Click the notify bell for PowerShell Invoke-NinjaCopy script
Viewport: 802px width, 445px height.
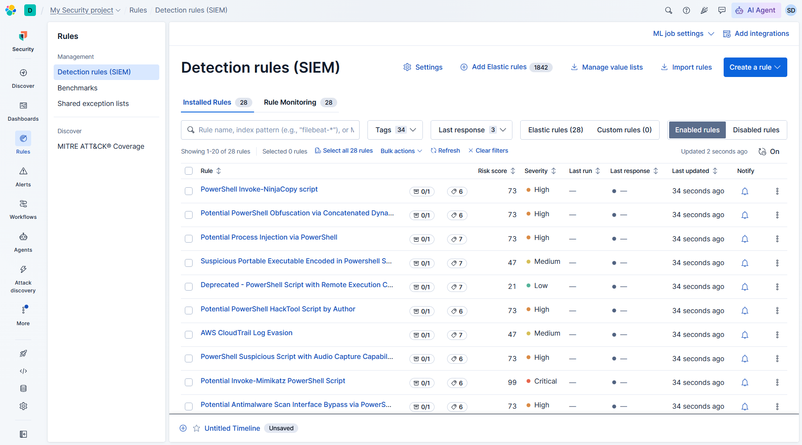click(745, 191)
